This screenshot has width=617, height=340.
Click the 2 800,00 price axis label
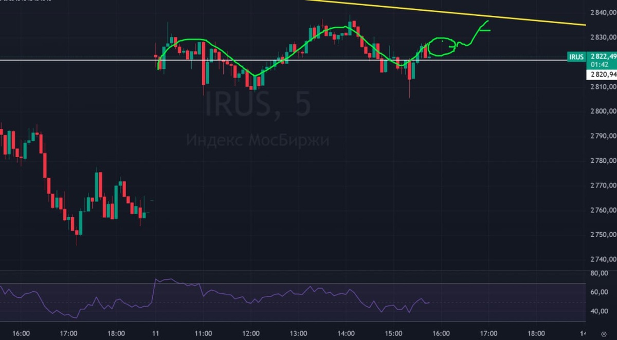(x=602, y=111)
